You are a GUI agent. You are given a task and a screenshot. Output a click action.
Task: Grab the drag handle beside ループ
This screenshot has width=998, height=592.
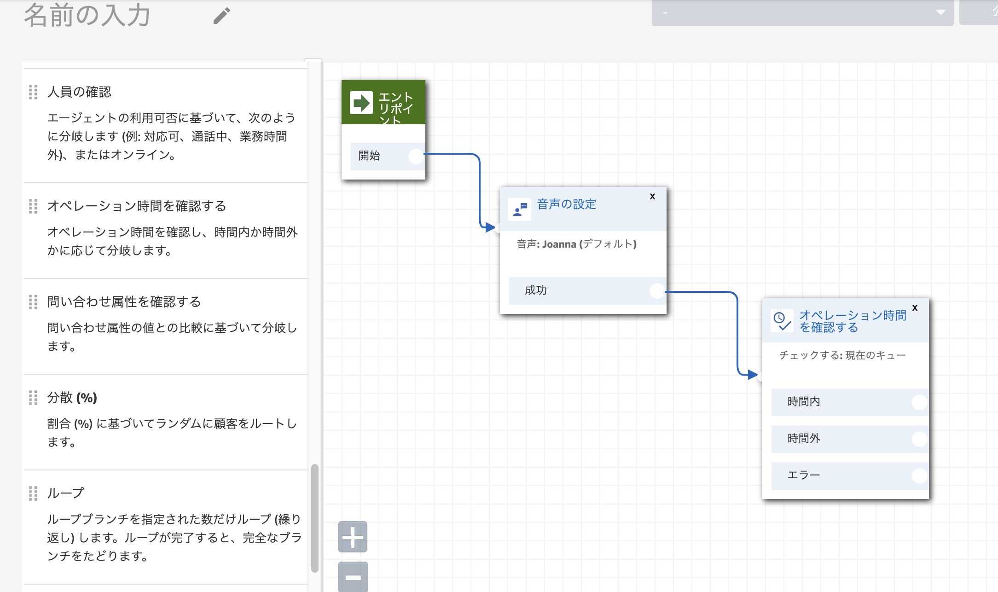(x=33, y=493)
